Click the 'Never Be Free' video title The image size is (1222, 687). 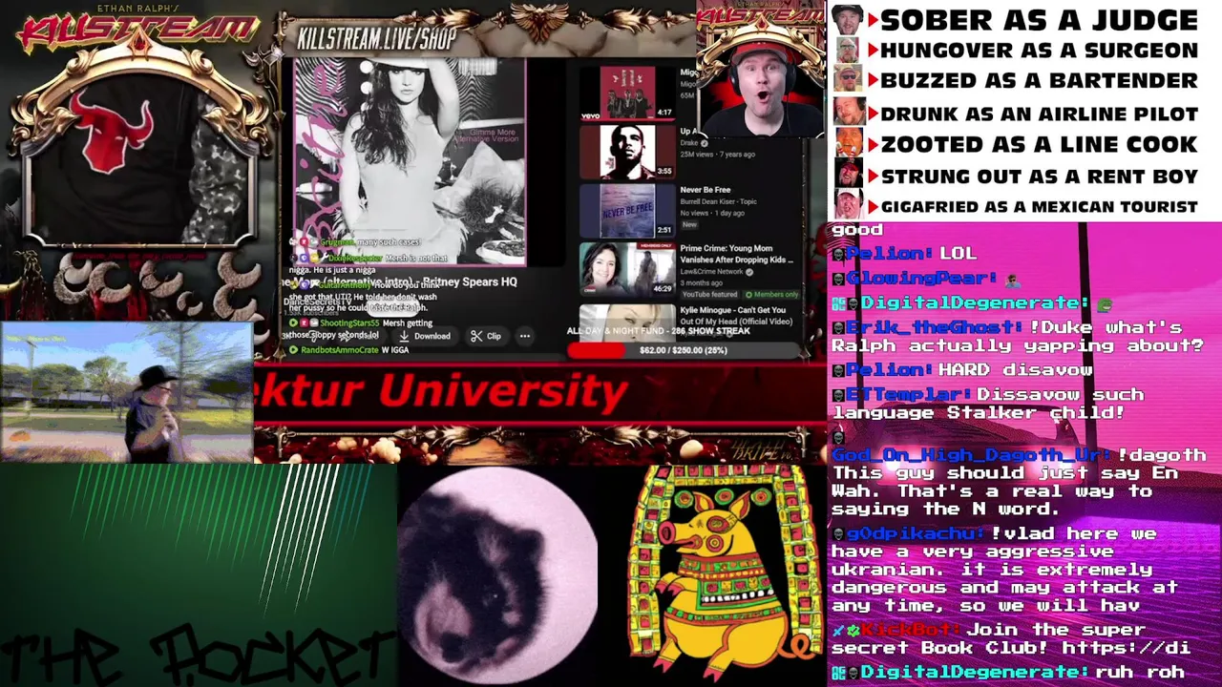(706, 190)
